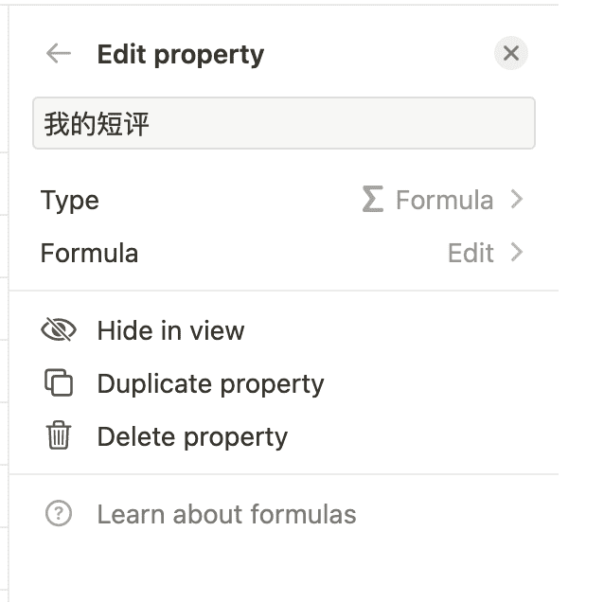
Task: Open the Formula type selector value
Action: [x=444, y=201]
